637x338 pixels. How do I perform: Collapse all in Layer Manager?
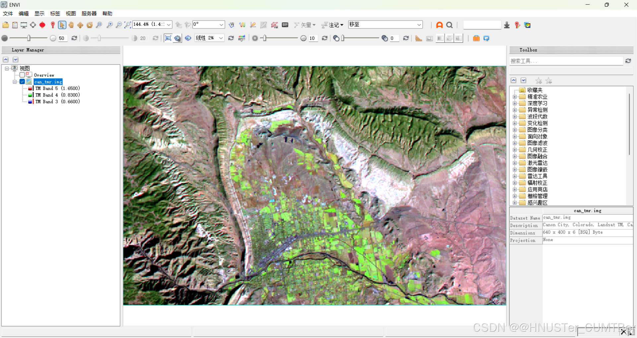point(6,60)
